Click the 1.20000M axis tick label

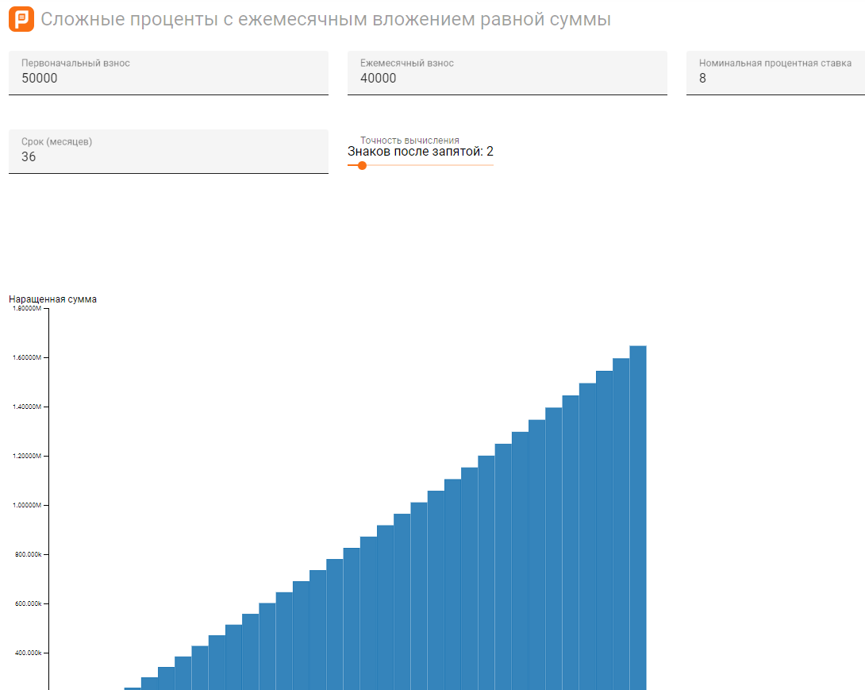(x=27, y=456)
